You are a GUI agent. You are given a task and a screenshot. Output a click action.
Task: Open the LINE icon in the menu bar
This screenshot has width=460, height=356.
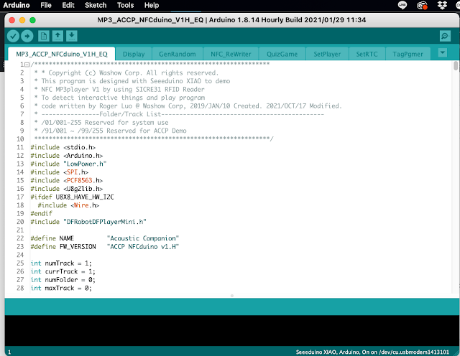402,5
